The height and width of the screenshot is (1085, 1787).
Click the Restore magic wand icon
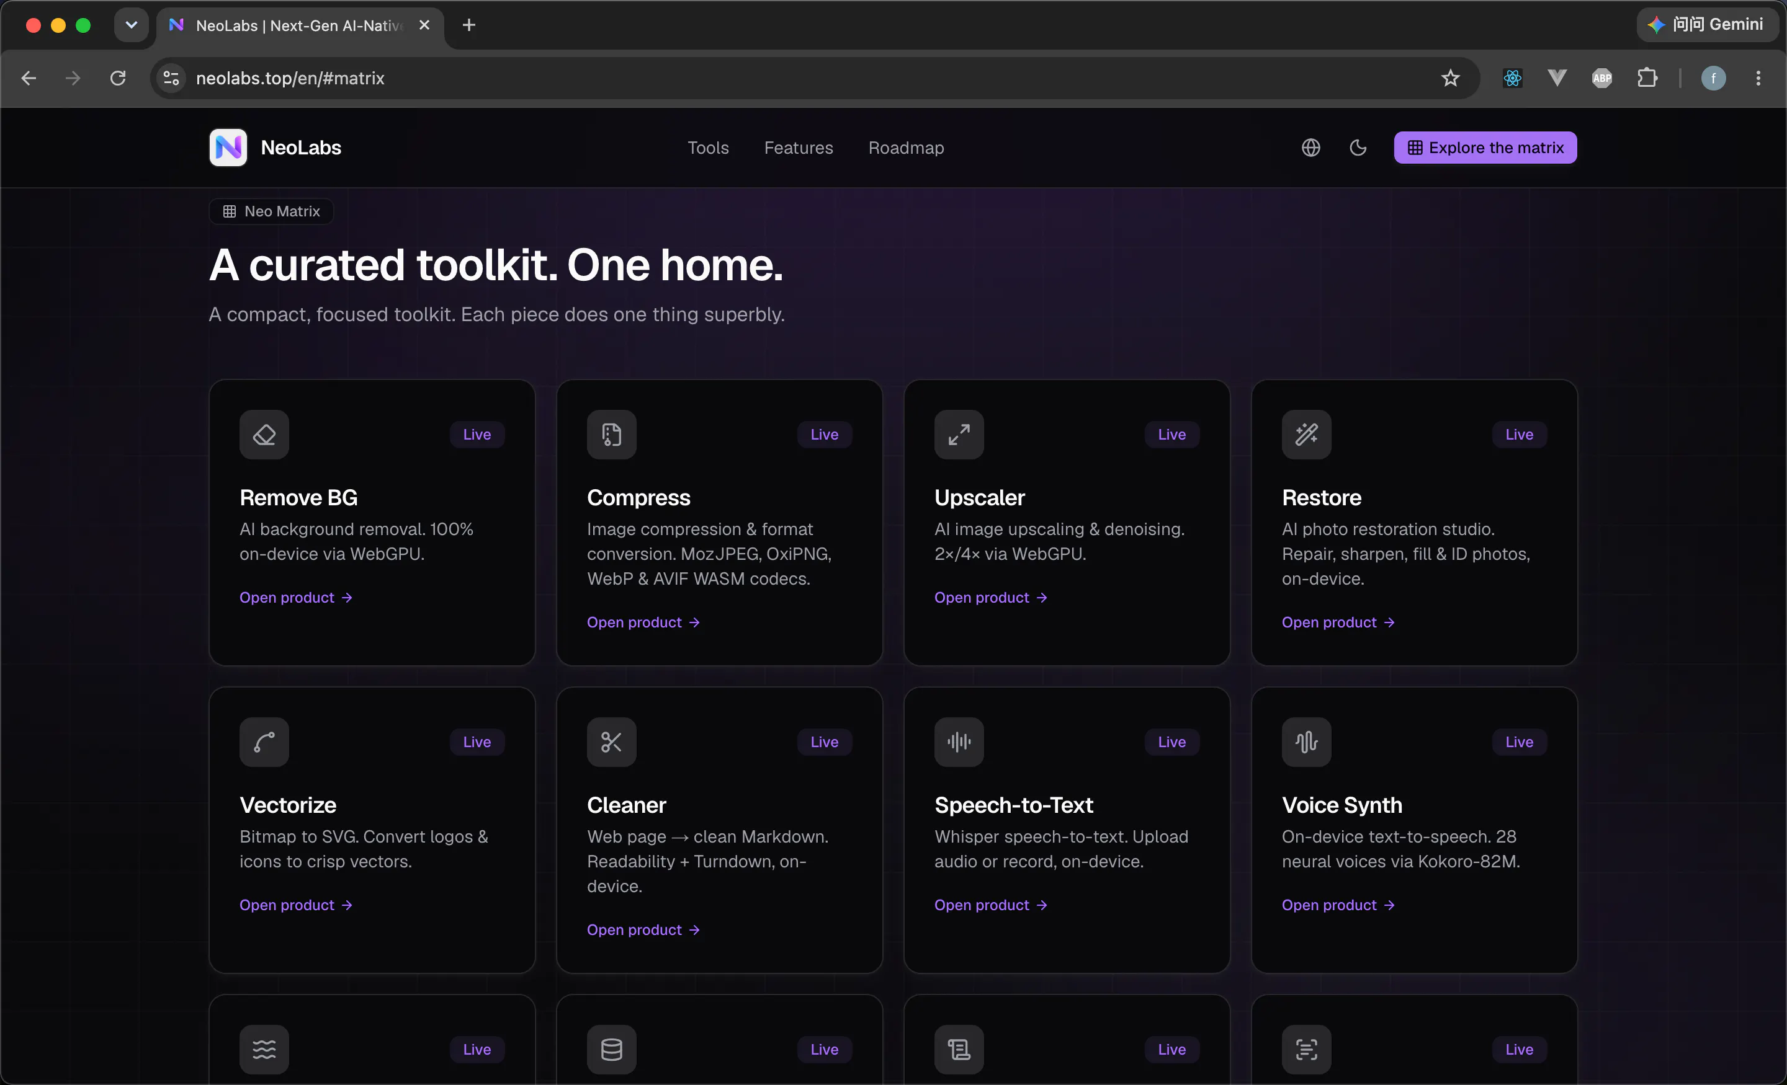[1306, 435]
